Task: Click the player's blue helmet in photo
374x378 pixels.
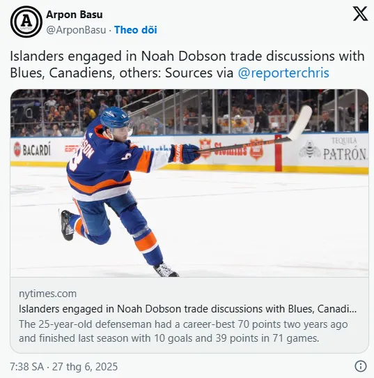Action: pyautogui.click(x=115, y=119)
